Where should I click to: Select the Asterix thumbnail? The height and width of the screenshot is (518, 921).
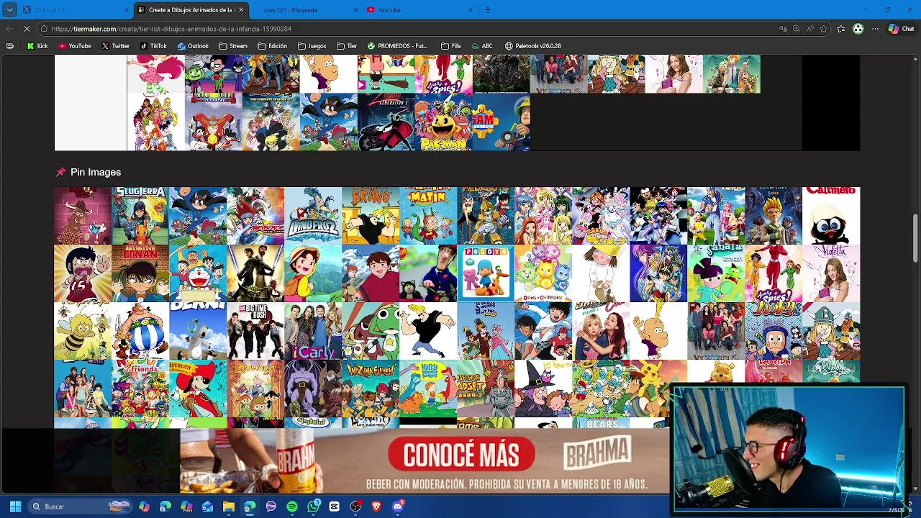(140, 331)
